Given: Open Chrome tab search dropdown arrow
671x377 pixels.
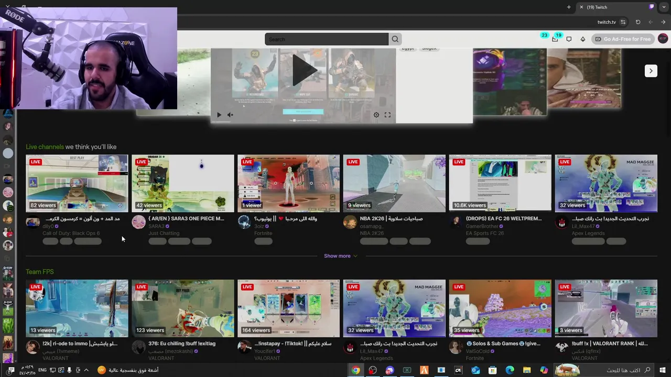Looking at the screenshot, I should 664,7.
